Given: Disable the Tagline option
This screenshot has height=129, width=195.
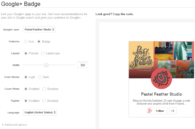Looking at the screenshot, I should (44, 101).
